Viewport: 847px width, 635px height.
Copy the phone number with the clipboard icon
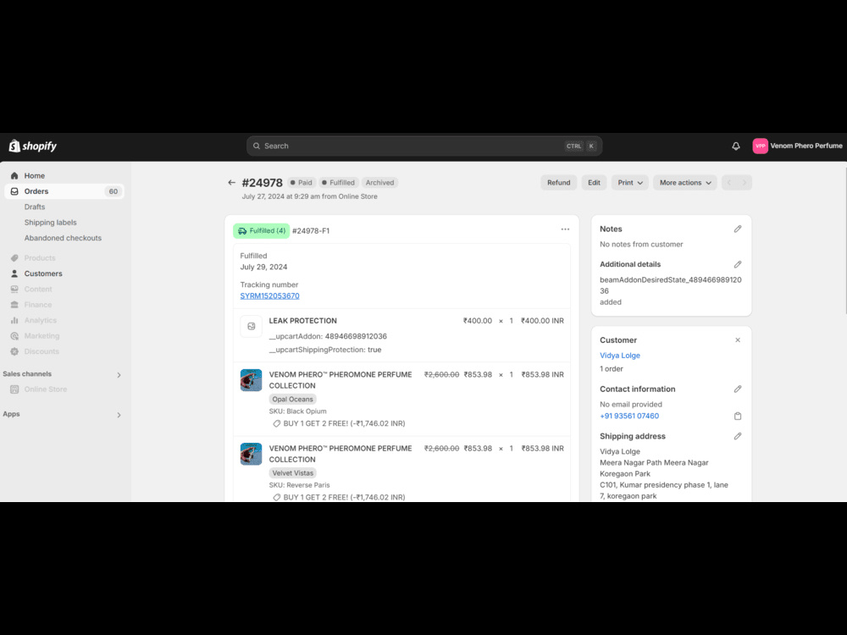pyautogui.click(x=738, y=416)
